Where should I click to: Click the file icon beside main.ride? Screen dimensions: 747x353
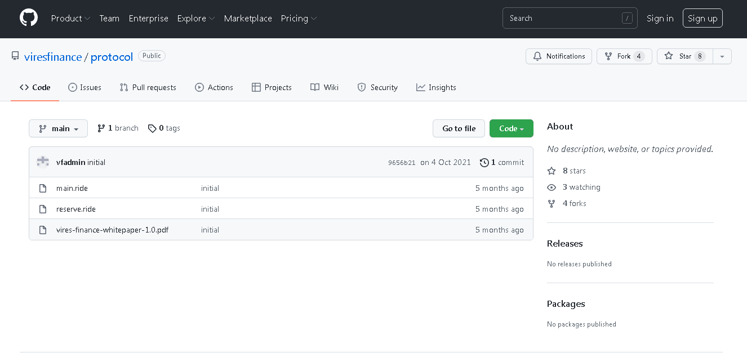pyautogui.click(x=43, y=189)
